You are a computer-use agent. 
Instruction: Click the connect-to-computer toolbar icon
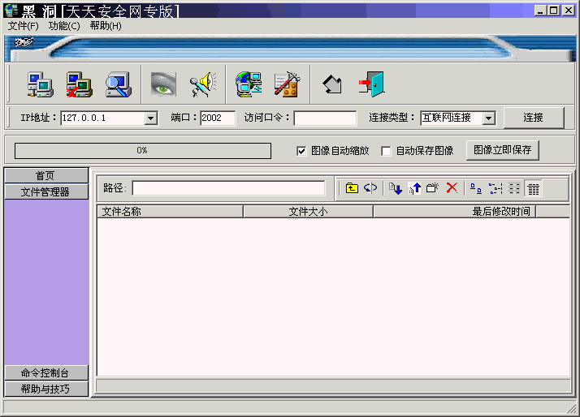click(x=40, y=84)
